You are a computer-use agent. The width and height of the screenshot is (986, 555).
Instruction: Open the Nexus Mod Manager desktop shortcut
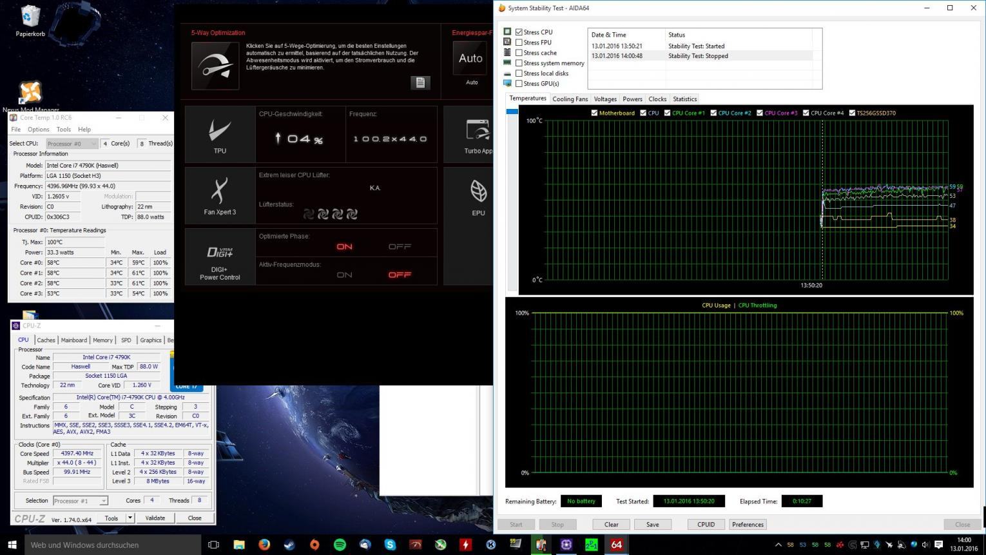tap(30, 97)
